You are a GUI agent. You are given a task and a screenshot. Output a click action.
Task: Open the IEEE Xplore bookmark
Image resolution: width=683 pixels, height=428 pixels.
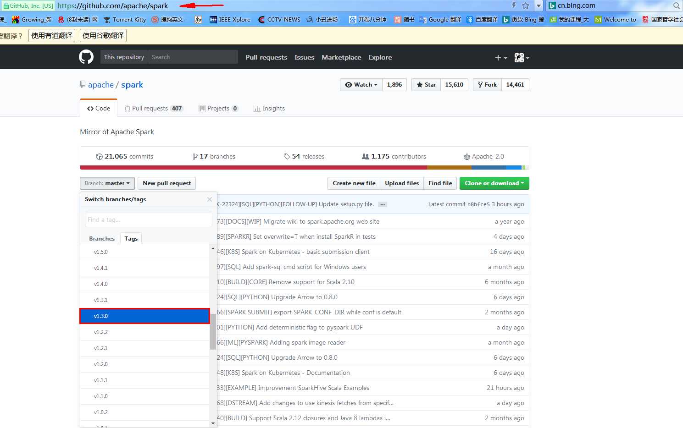pos(230,20)
